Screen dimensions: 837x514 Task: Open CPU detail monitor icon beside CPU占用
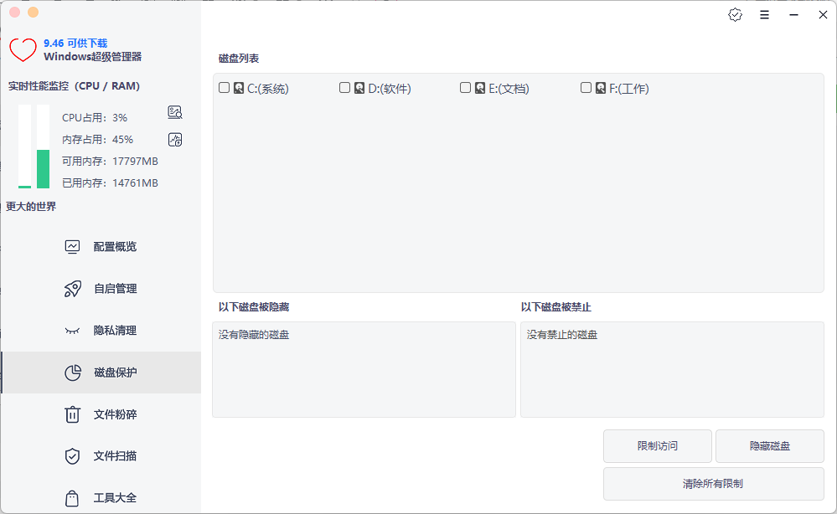point(175,112)
